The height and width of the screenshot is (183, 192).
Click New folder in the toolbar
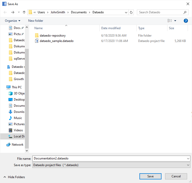point(36,21)
